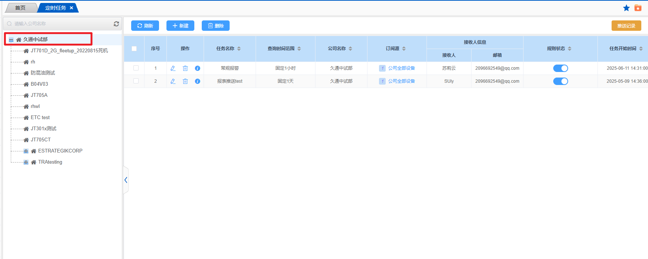The height and width of the screenshot is (259, 648).
Task: Open the 推送记录 push records button
Action: point(626,26)
